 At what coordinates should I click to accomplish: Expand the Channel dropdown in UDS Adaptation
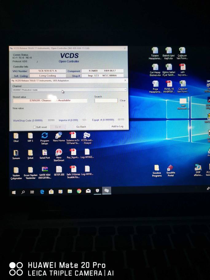[125, 90]
